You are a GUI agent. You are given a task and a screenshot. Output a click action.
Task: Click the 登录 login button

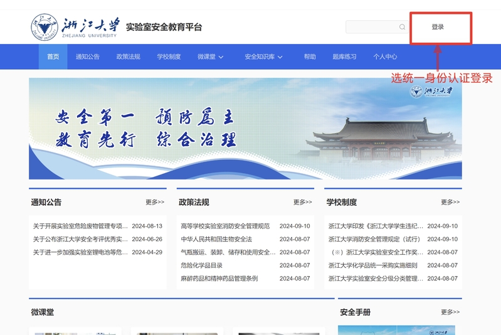(438, 27)
